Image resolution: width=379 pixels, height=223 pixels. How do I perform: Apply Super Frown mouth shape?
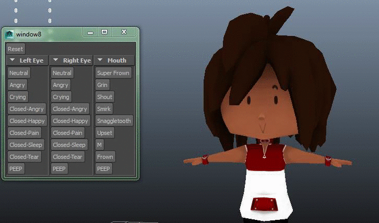pyautogui.click(x=113, y=73)
